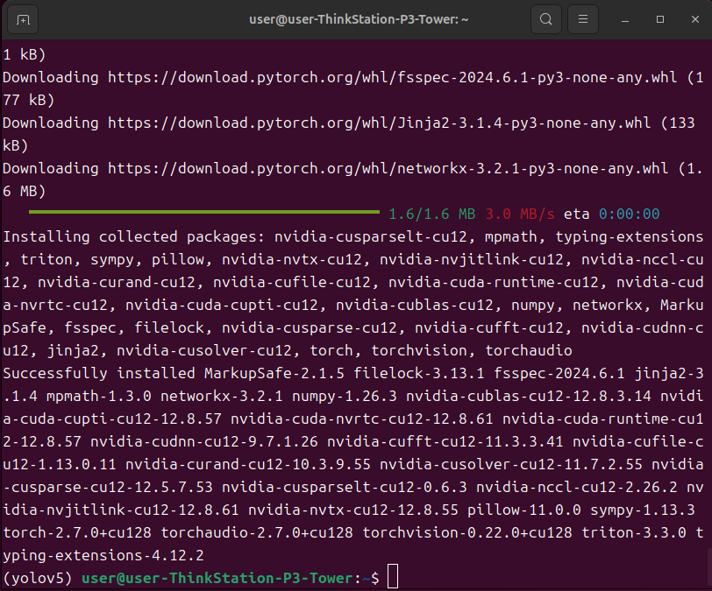Click the '1.6/1.6 MB' progress text
The height and width of the screenshot is (591, 712).
tap(431, 215)
